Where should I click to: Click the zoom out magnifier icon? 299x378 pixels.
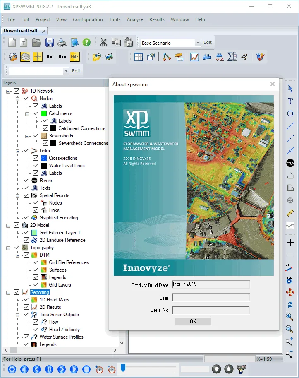289,329
